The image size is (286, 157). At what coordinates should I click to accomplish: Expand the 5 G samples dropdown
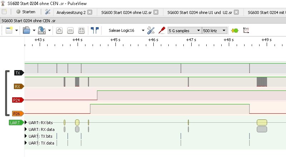[x=184, y=31]
